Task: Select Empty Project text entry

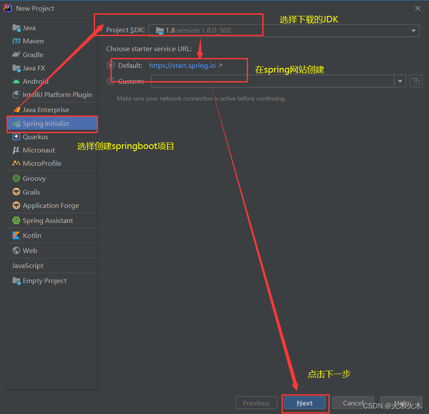Action: (45, 280)
